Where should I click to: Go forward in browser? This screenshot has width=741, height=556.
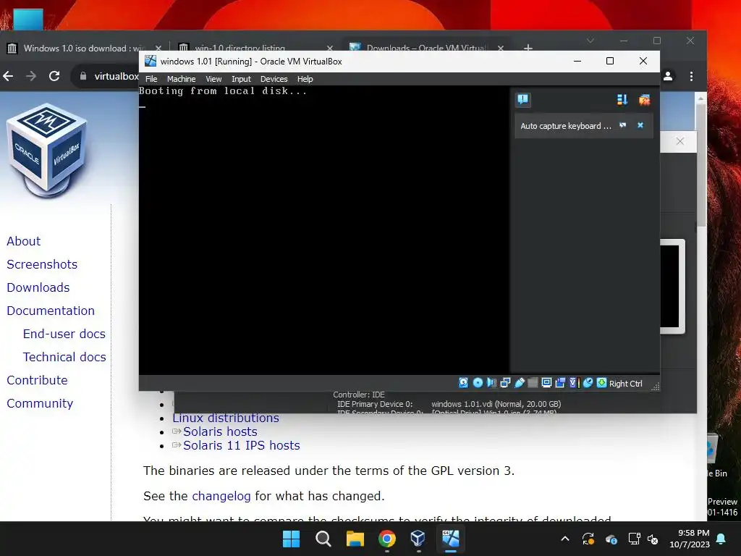[31, 75]
